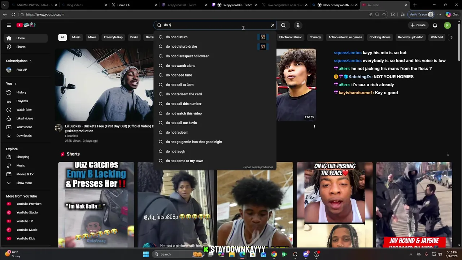
Task: Open Liked videos
Action: pos(25,118)
